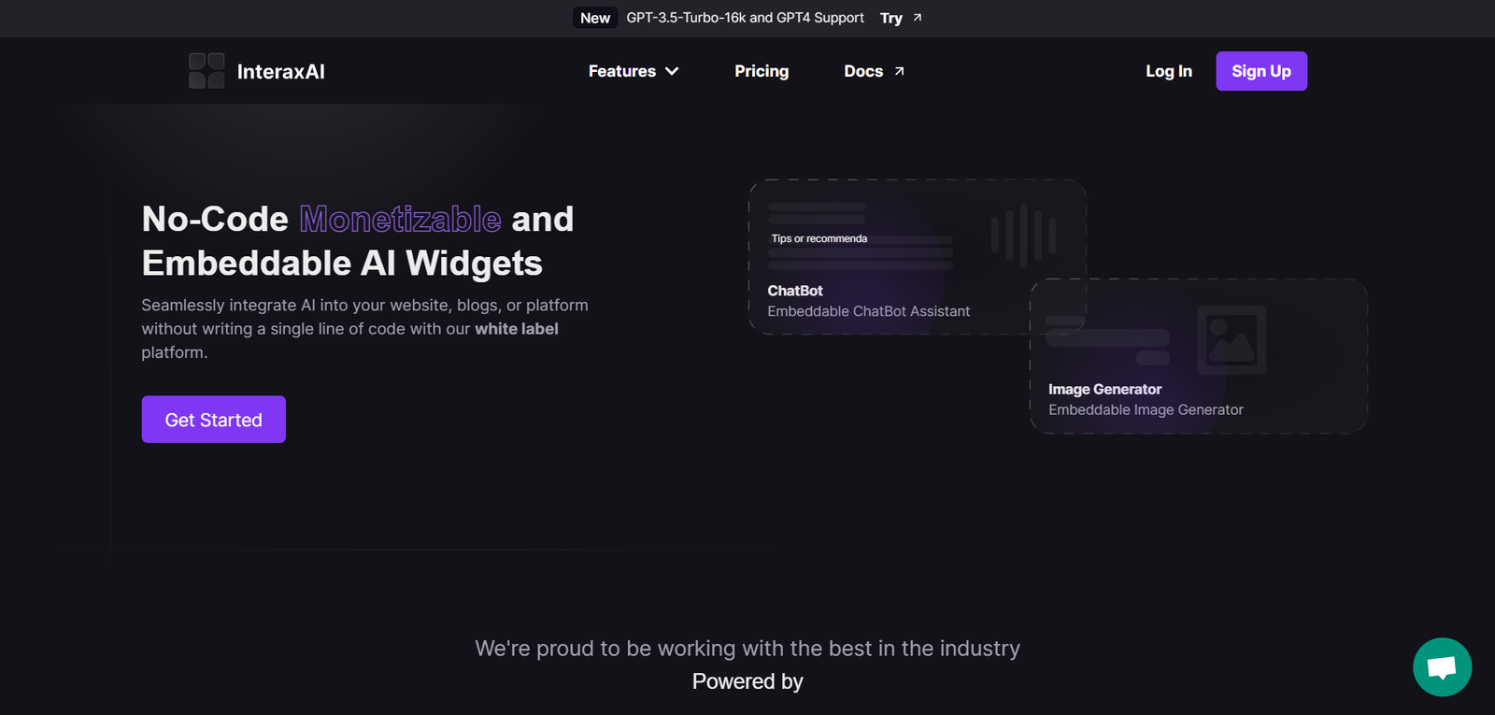Click the InteraxAI logo icon
1495x715 pixels.
(206, 71)
